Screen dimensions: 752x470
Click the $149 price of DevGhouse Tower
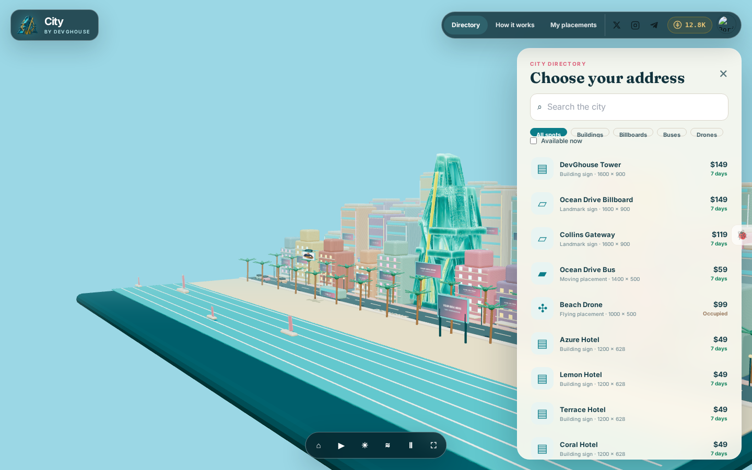pyautogui.click(x=719, y=164)
